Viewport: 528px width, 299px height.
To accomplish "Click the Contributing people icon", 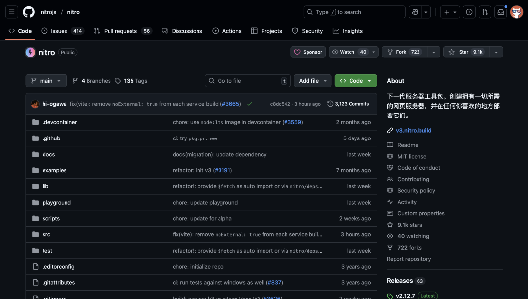I will tap(390, 179).
